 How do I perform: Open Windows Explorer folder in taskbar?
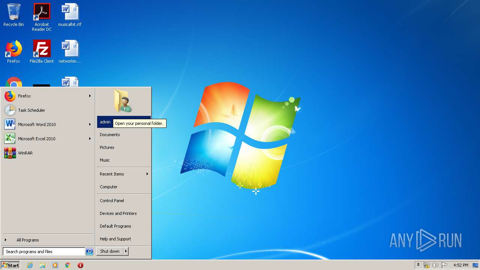(42, 265)
